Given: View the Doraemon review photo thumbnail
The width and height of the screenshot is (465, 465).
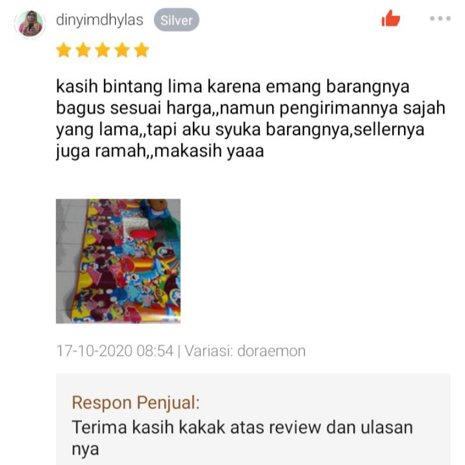Looking at the screenshot, I should point(118,261).
